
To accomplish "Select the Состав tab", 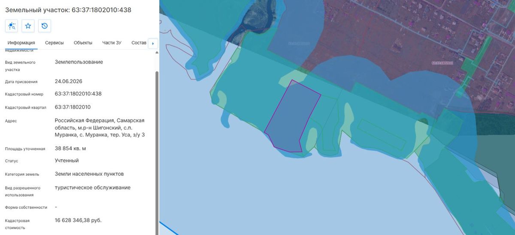I will point(139,43).
